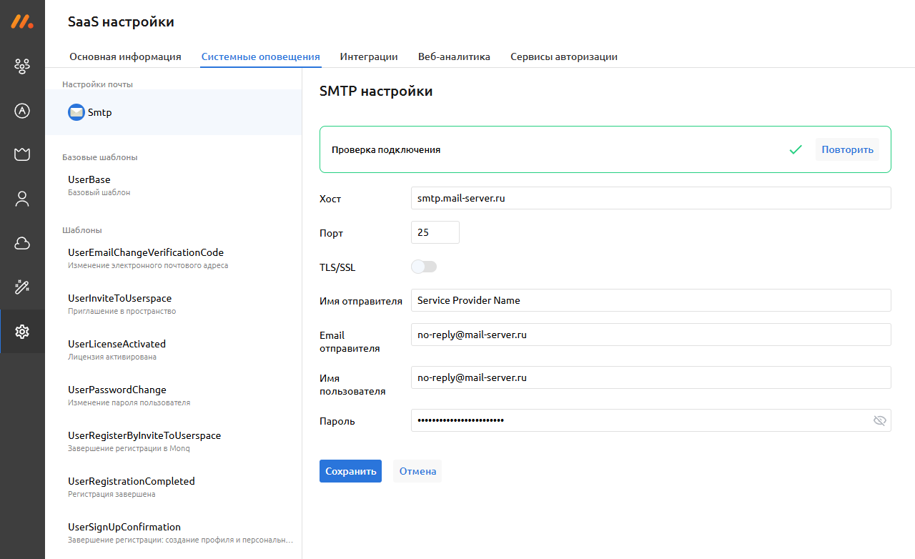The image size is (915, 559).
Task: Click the Отмена button
Action: click(417, 471)
